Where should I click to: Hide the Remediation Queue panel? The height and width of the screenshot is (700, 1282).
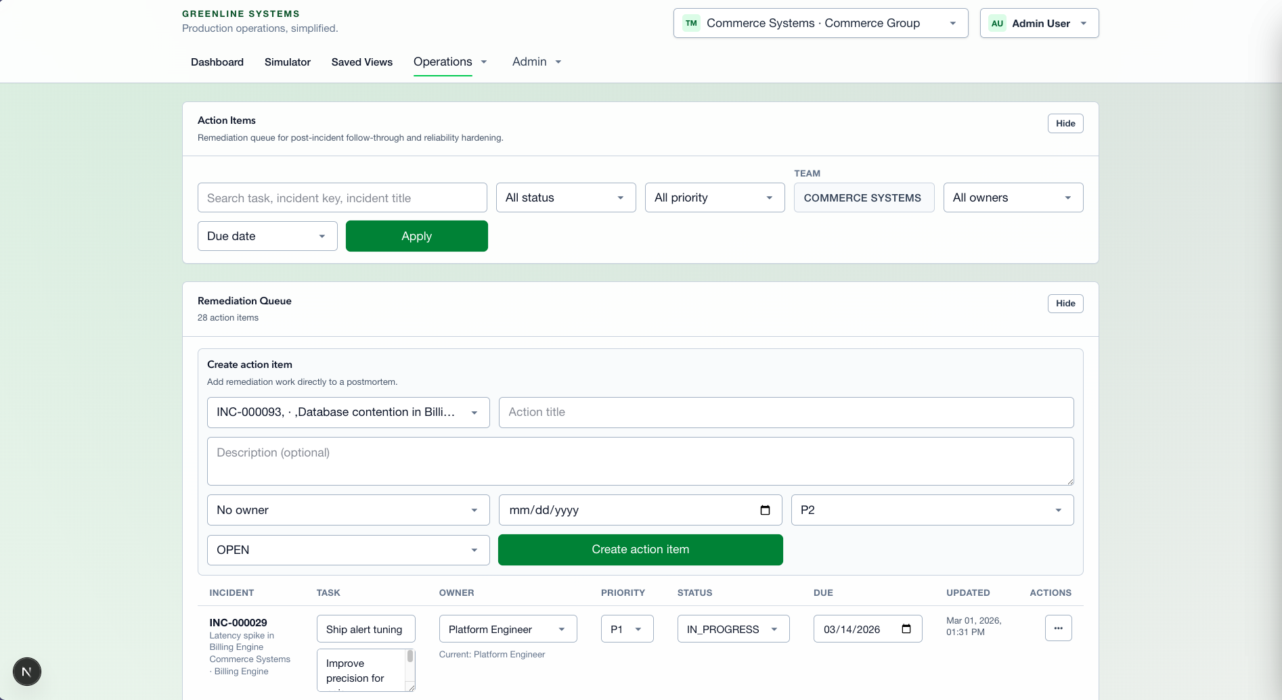point(1065,304)
